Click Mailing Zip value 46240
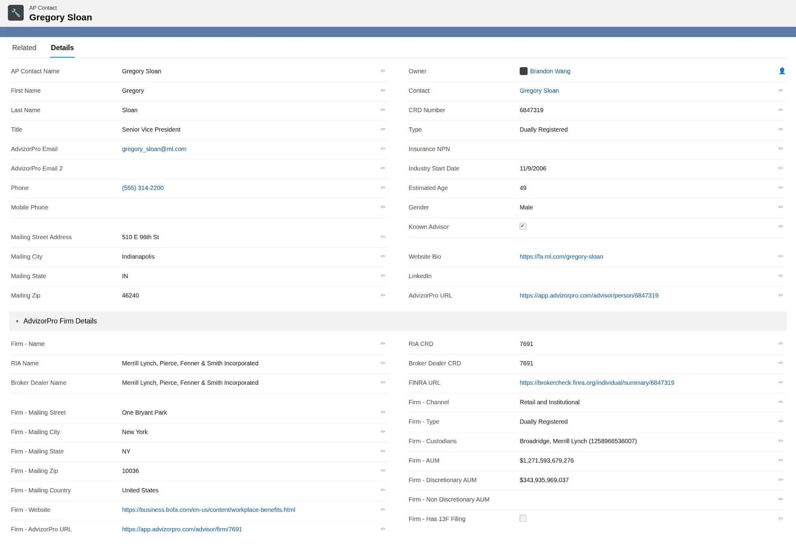The width and height of the screenshot is (796, 549). [x=130, y=295]
